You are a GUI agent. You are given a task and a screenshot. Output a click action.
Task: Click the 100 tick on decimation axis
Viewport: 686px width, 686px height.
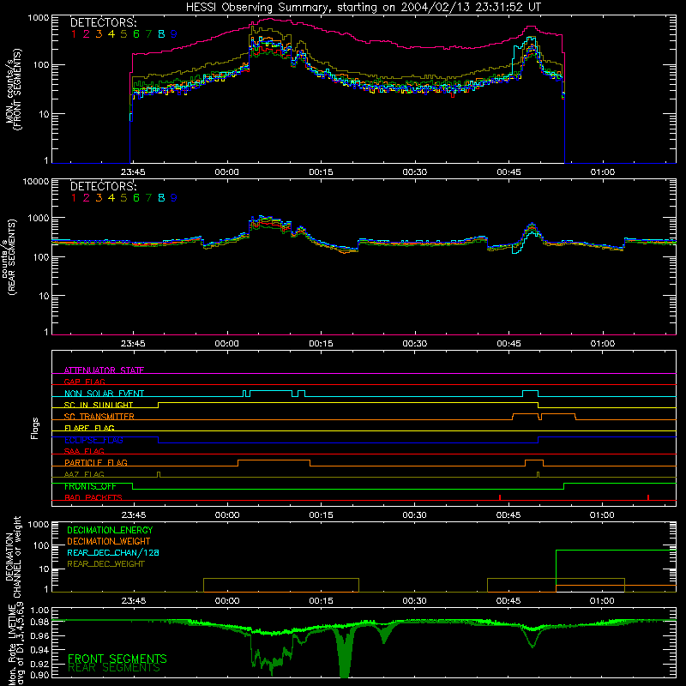click(43, 545)
